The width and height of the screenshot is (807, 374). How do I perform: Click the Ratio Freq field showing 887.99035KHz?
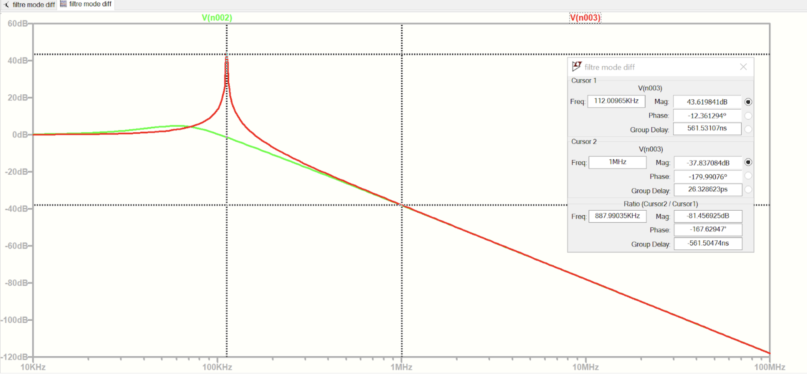point(617,216)
